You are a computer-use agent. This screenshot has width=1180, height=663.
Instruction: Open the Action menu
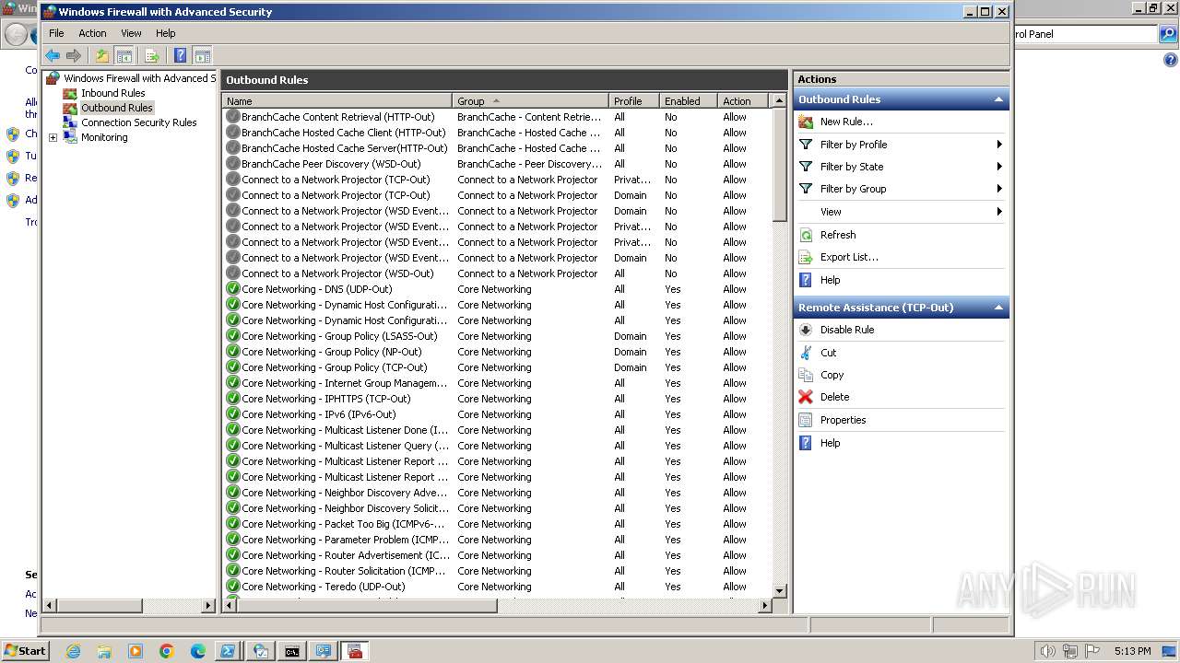(92, 33)
